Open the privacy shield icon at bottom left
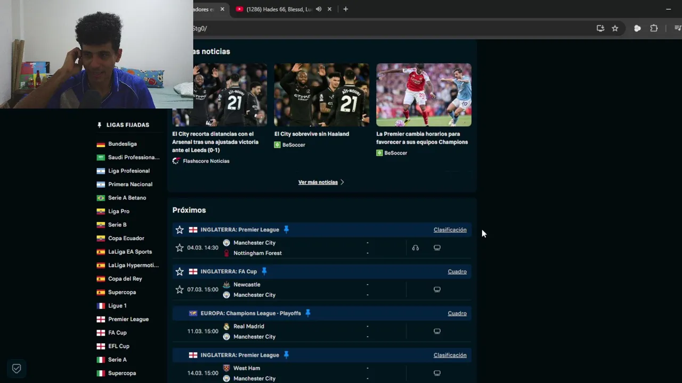The image size is (682, 383). coord(17,368)
